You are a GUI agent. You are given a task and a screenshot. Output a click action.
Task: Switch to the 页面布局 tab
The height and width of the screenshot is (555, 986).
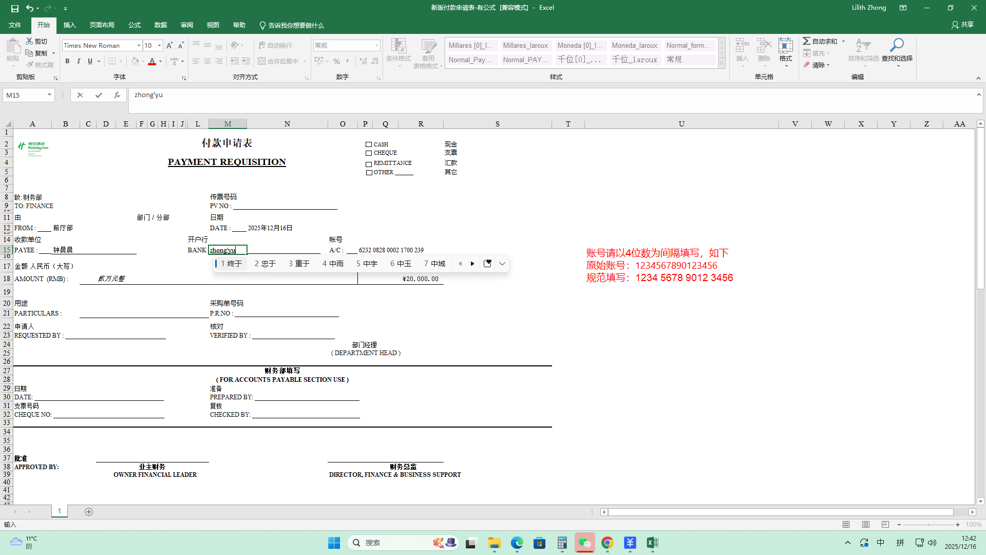(102, 25)
